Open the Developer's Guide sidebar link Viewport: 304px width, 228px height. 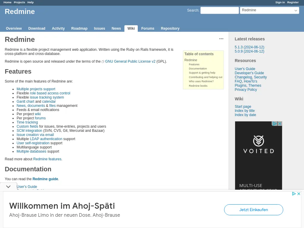(249, 73)
